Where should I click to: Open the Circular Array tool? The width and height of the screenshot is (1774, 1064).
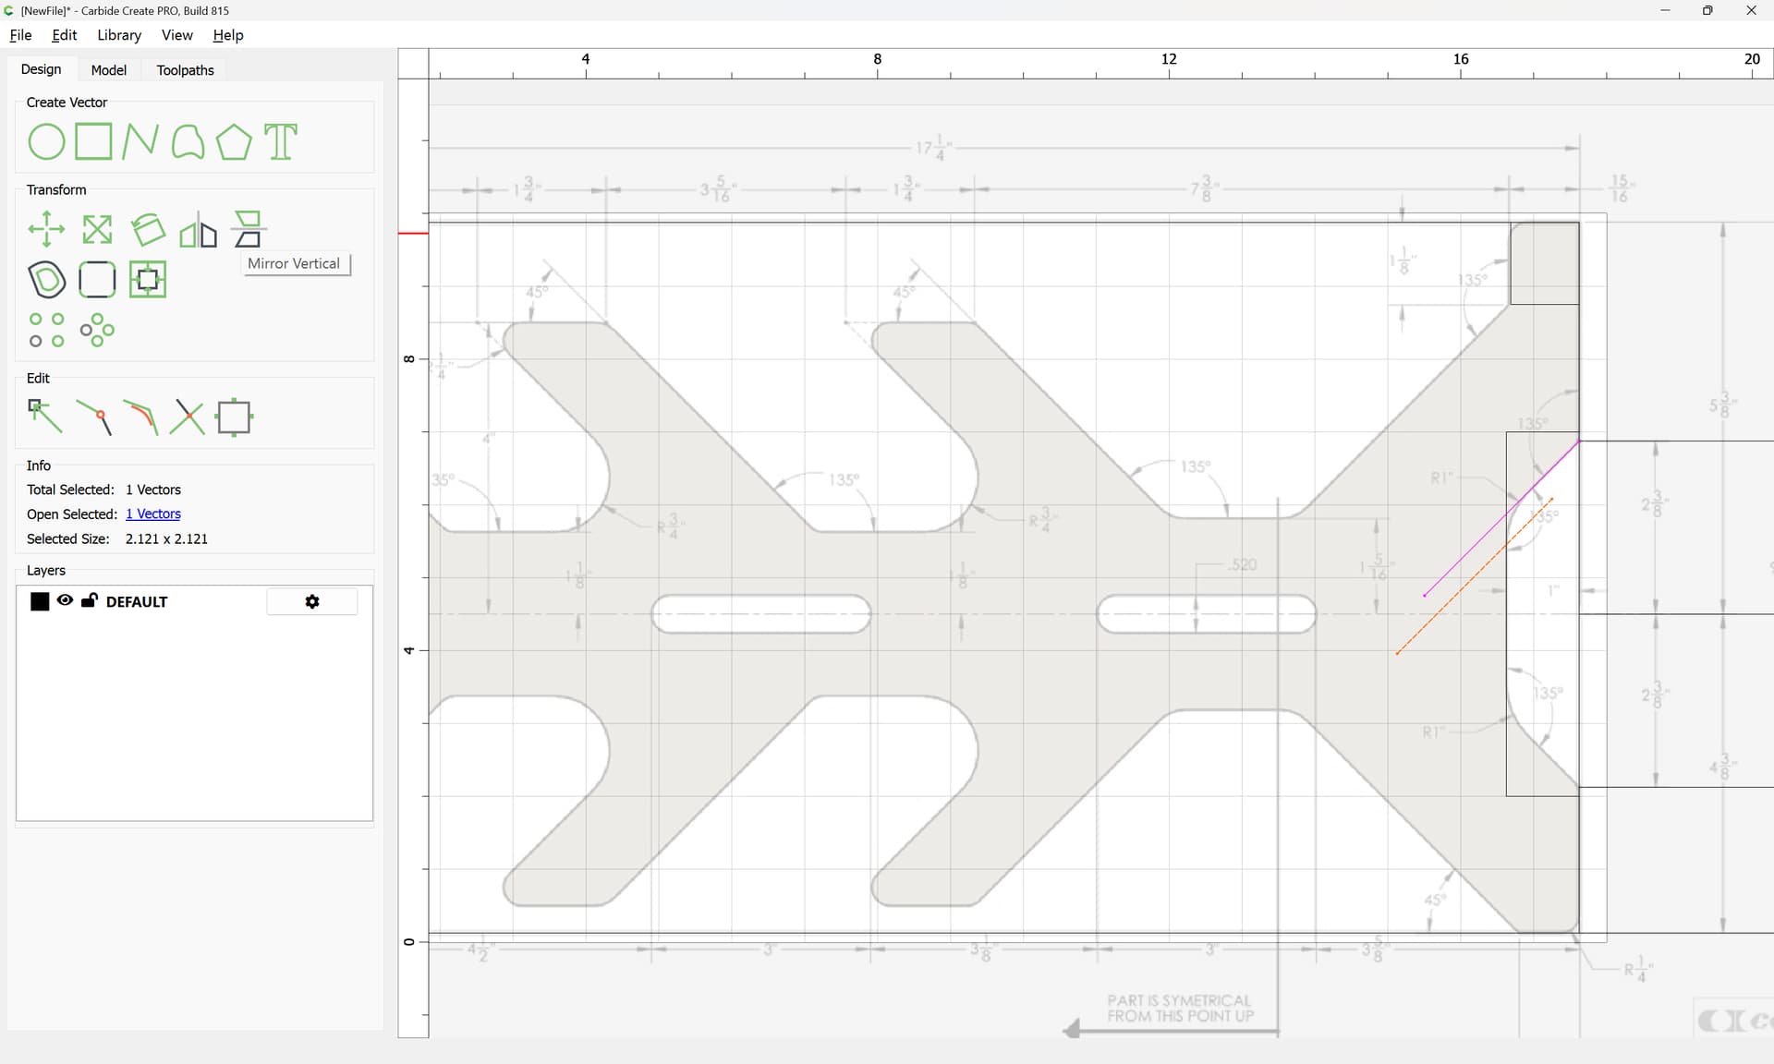click(97, 330)
